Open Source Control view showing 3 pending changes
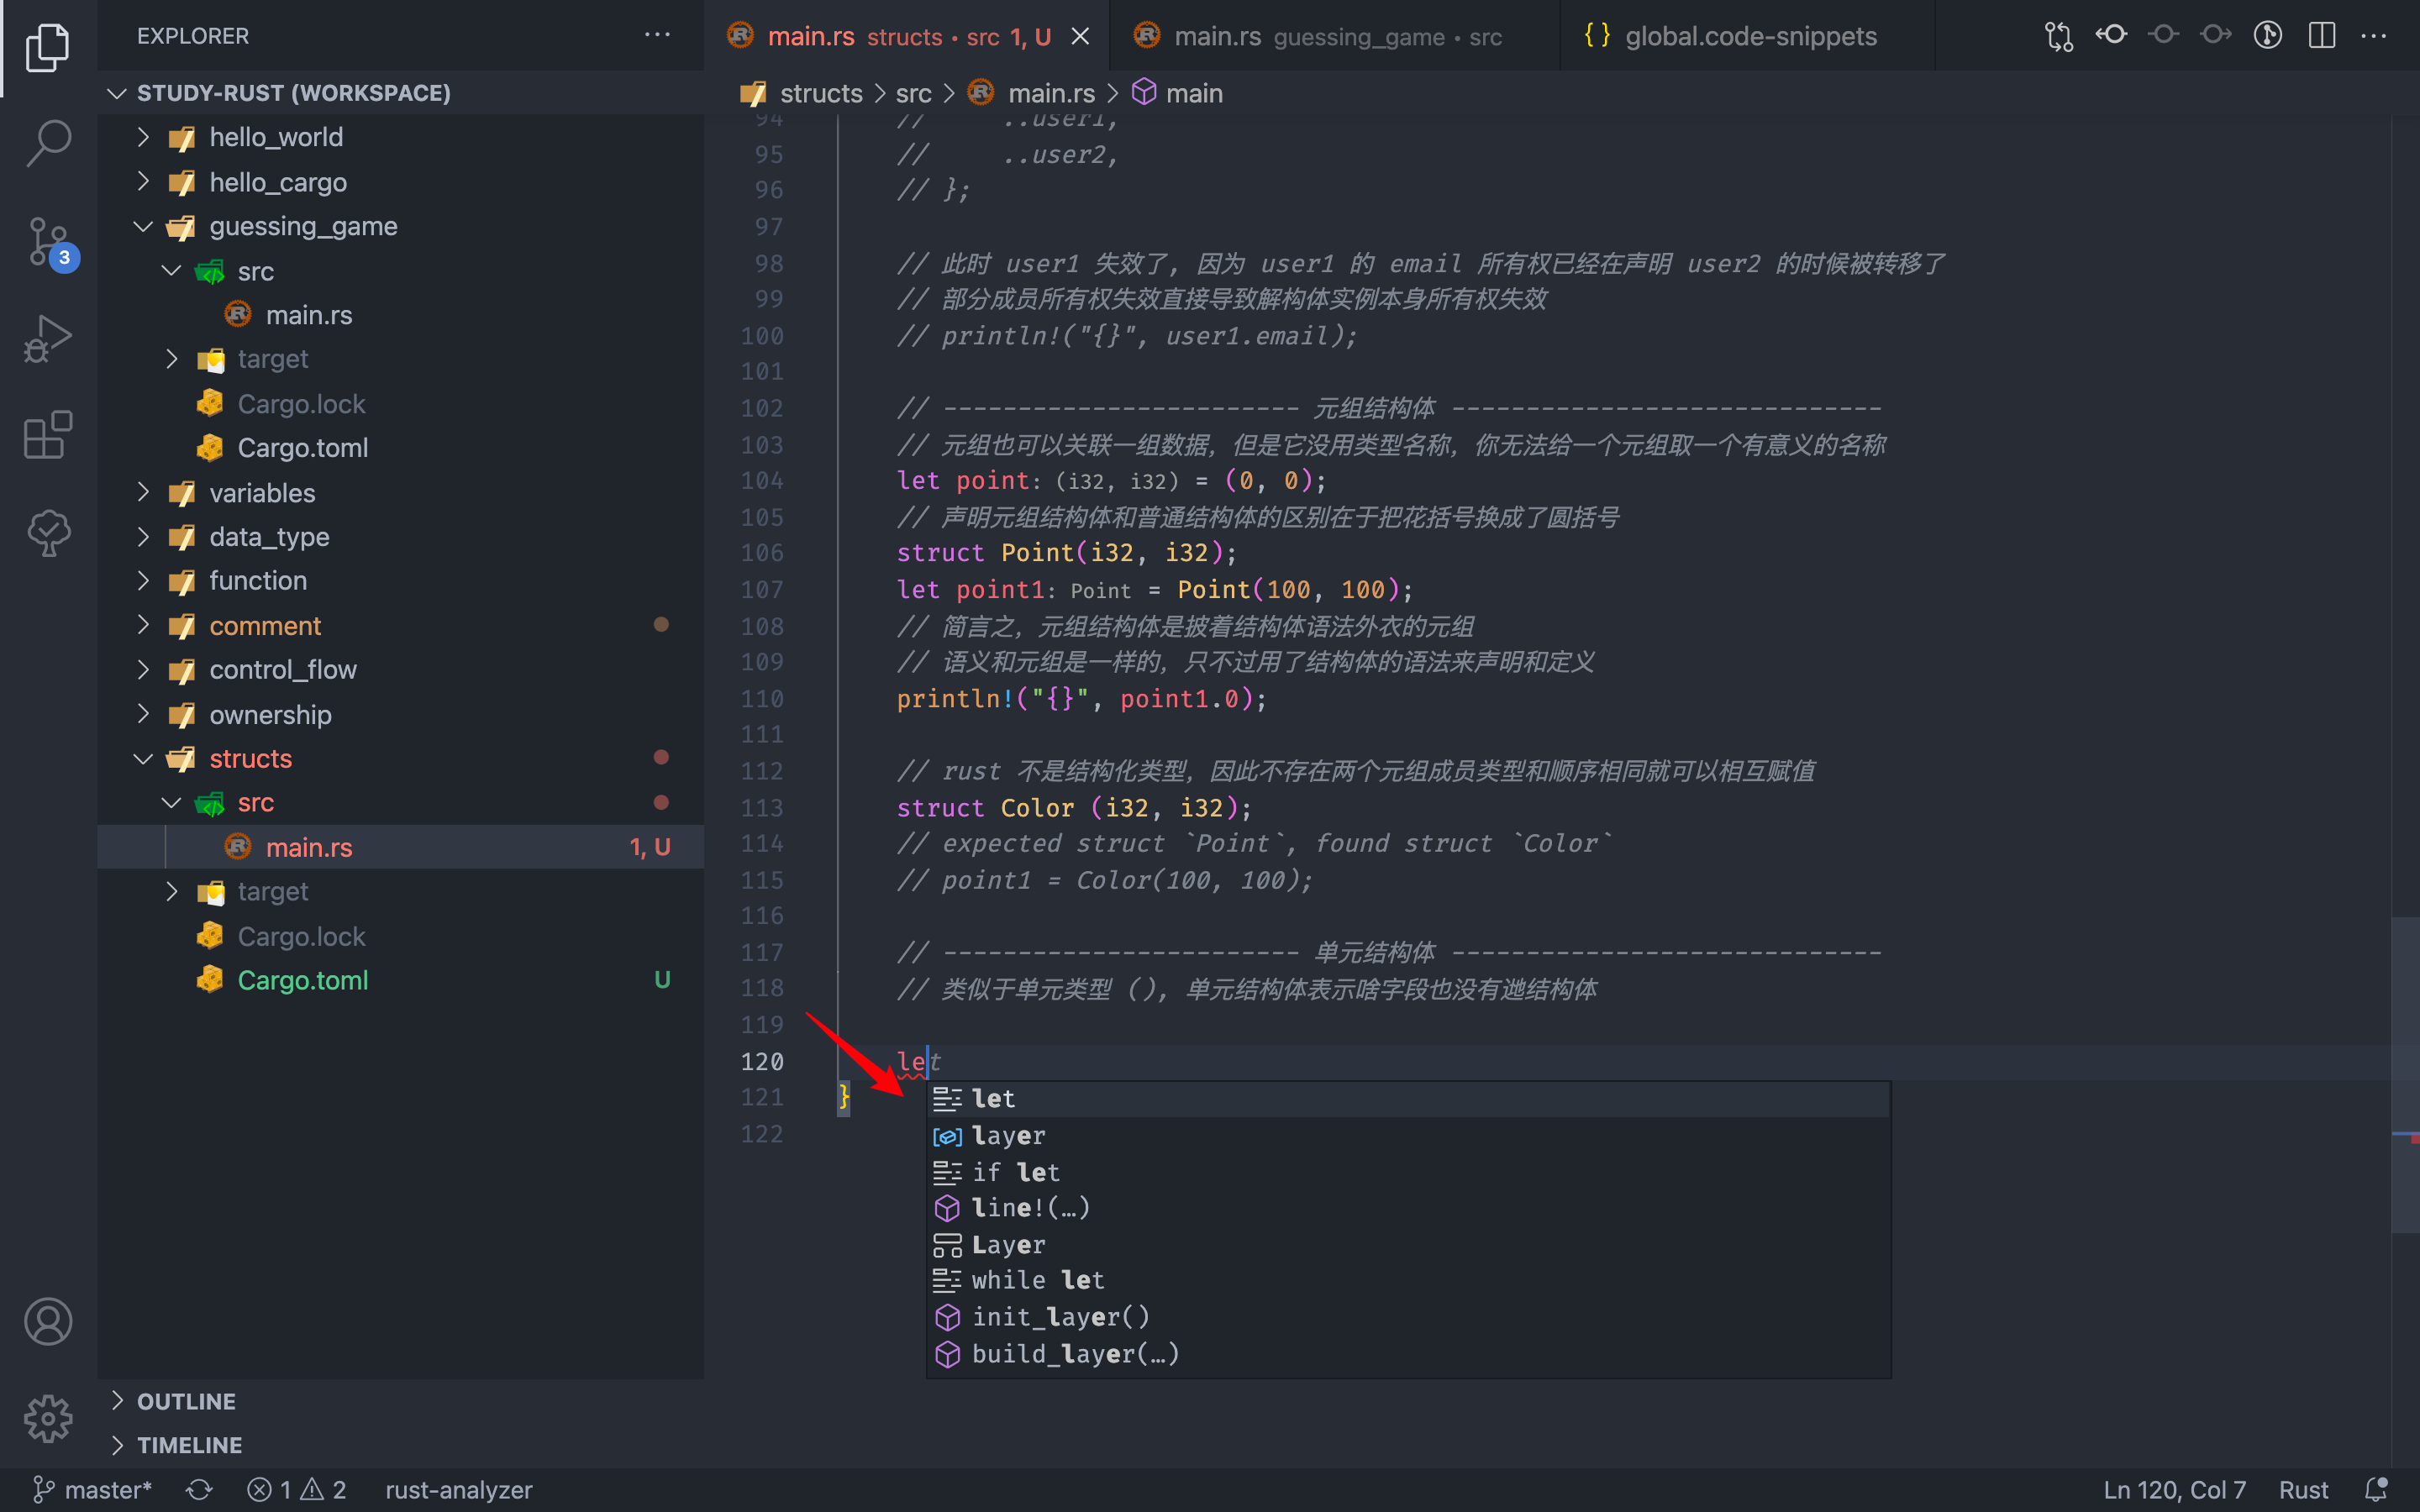This screenshot has height=1512, width=2420. click(48, 240)
